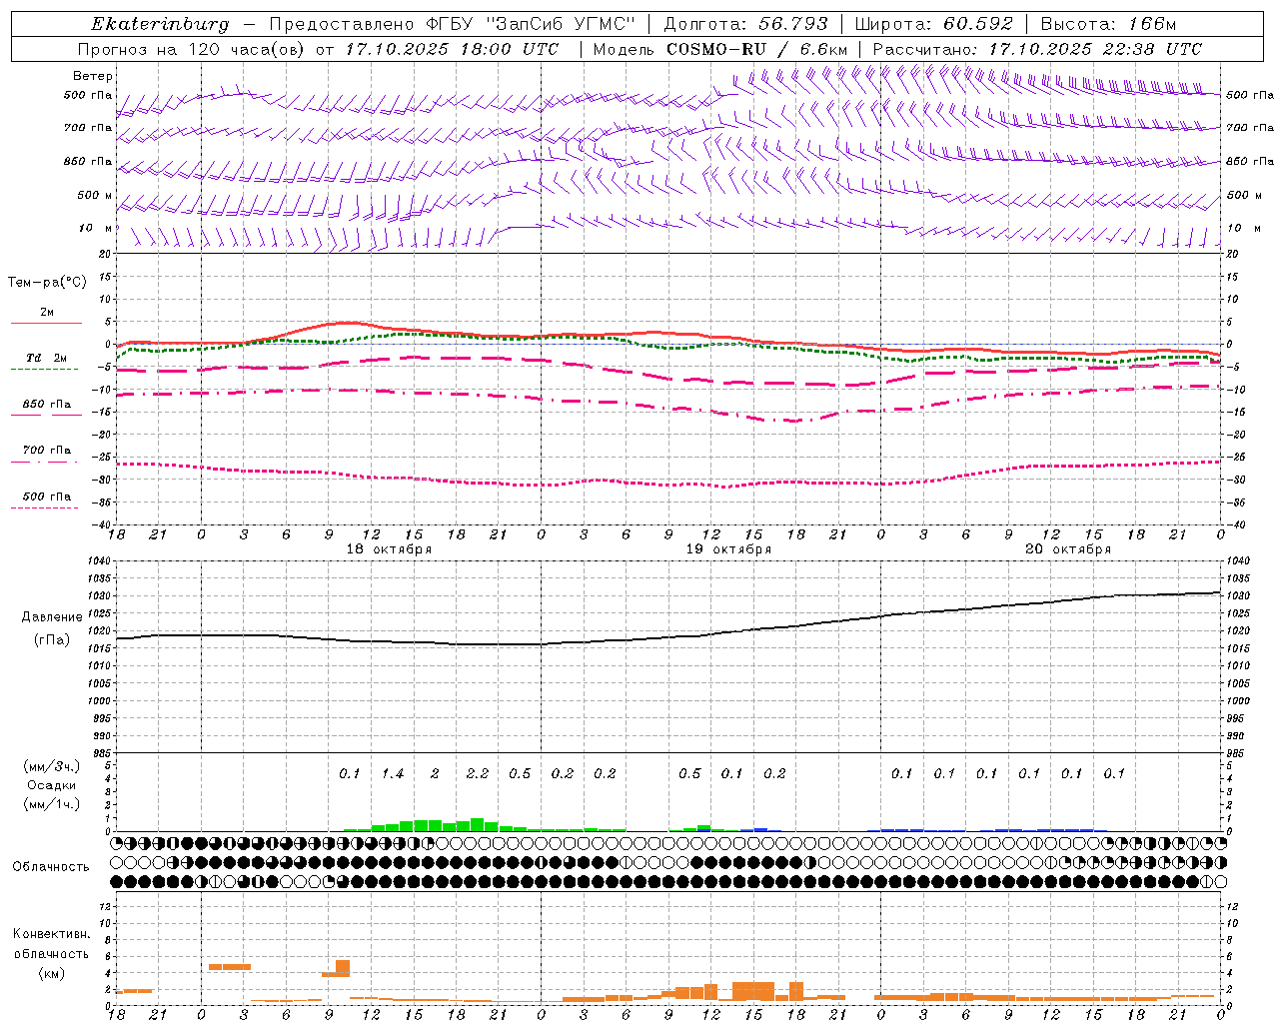Click the tallest orange convective cloud bar
Screen dimensions: 1279x1023
[343, 968]
